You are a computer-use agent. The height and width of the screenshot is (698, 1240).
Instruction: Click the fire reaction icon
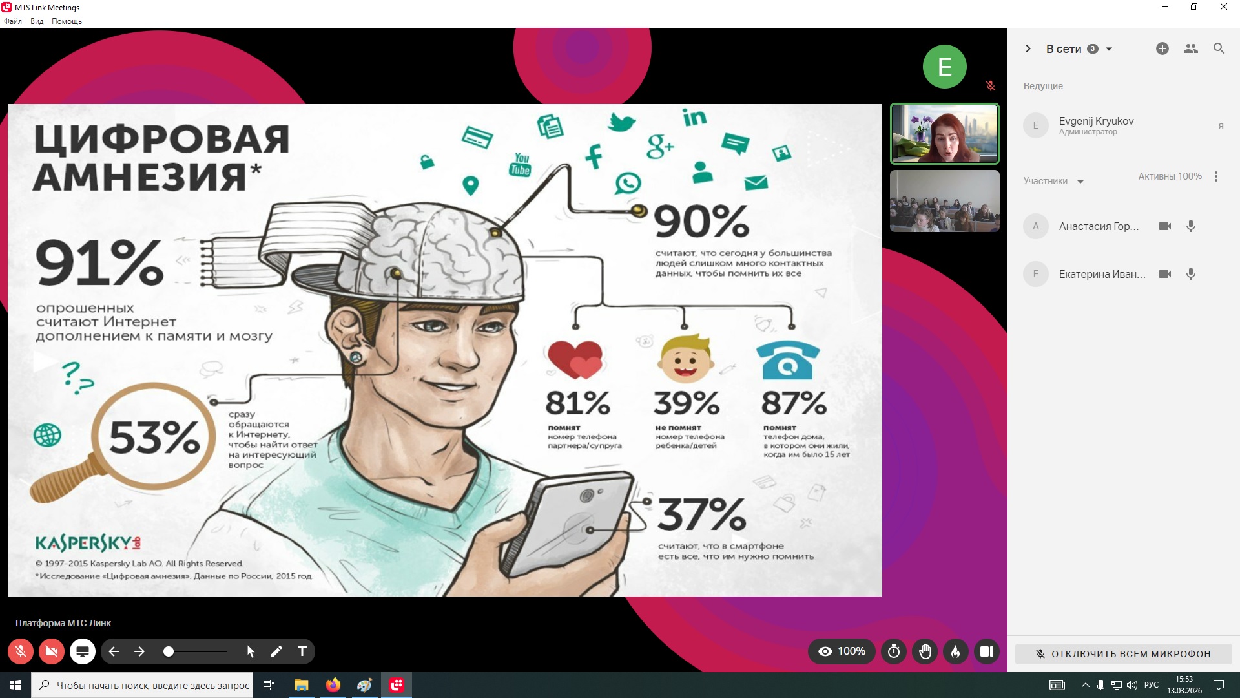pos(956,651)
